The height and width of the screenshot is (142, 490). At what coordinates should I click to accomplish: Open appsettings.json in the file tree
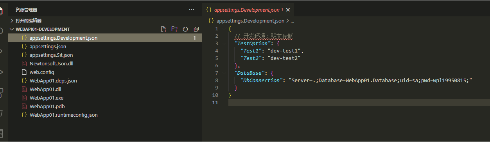(105, 47)
